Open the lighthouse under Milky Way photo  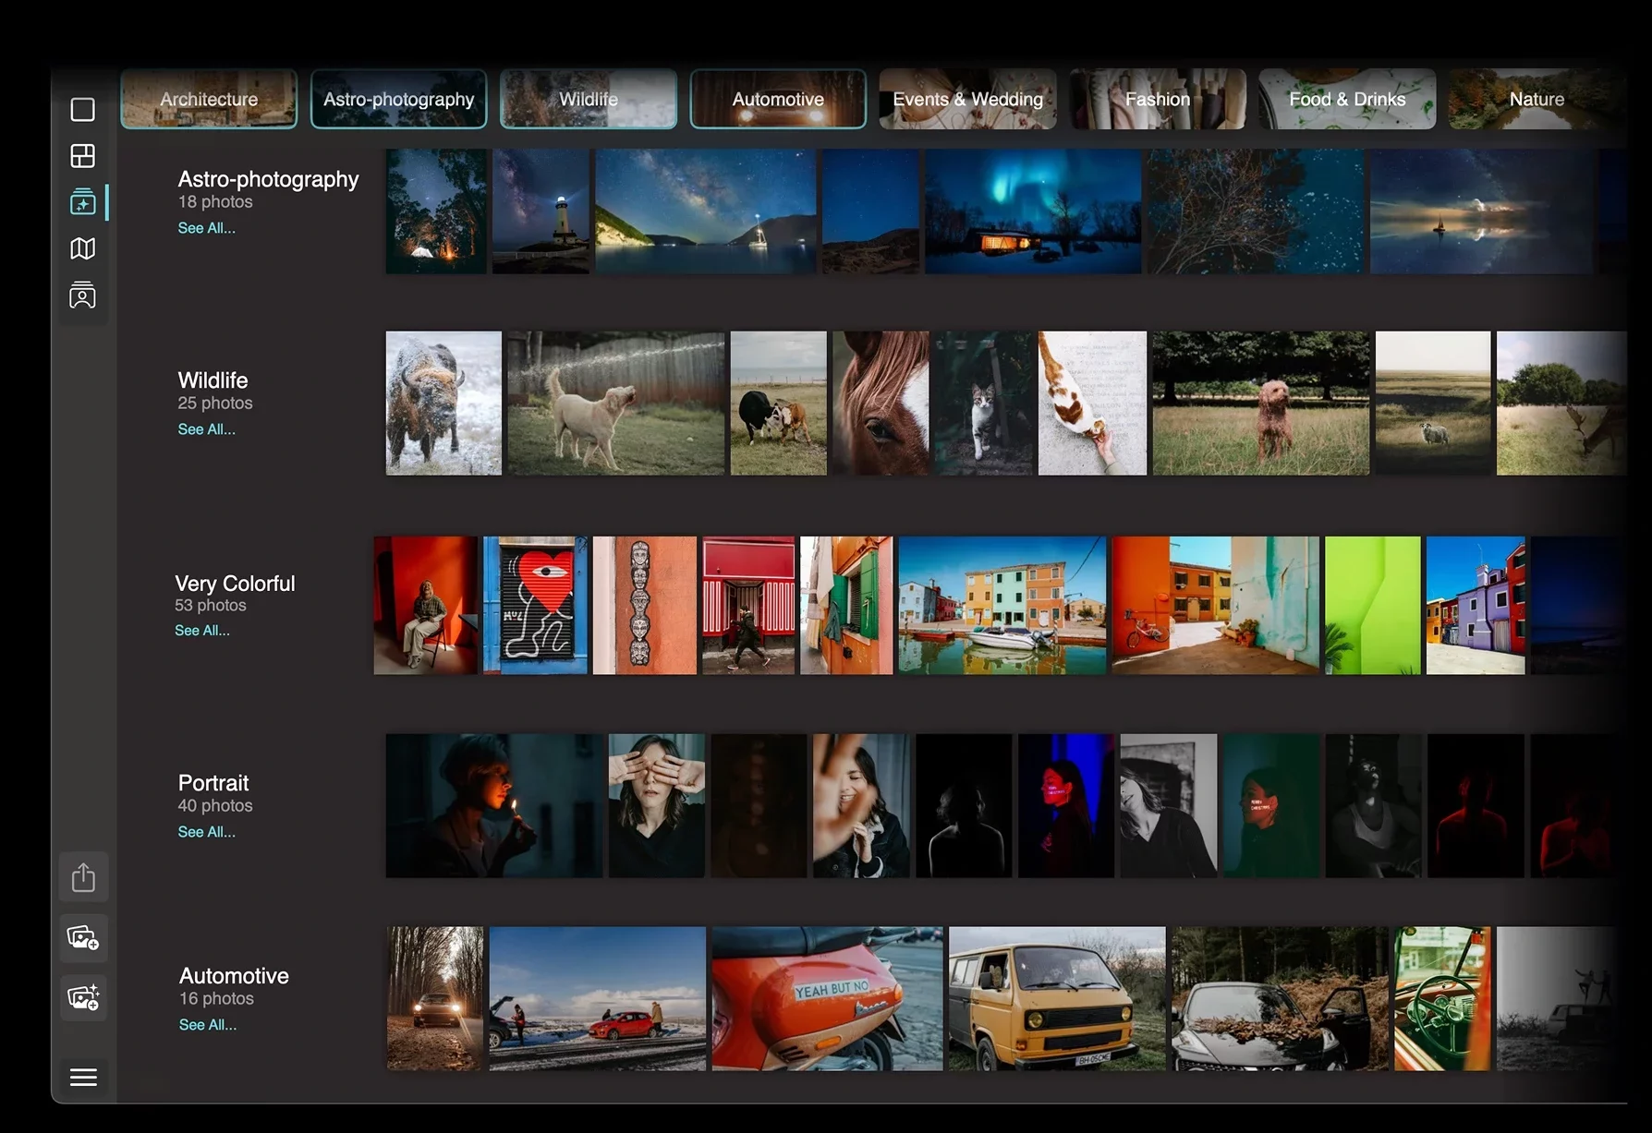(541, 211)
